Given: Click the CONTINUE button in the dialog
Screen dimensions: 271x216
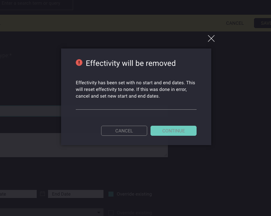Looking at the screenshot, I should [173, 131].
